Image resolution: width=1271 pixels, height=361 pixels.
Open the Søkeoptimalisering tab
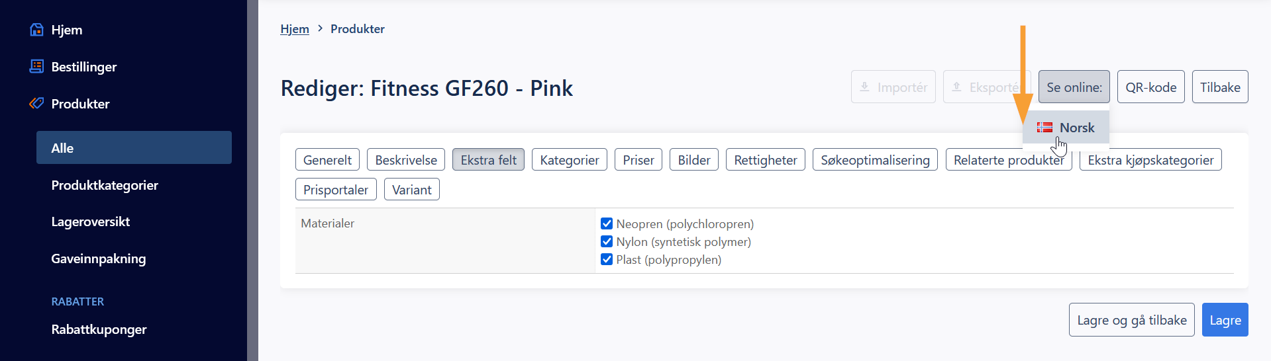pos(875,160)
